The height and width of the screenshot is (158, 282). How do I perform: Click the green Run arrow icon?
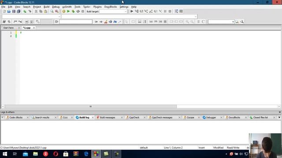point(68,11)
